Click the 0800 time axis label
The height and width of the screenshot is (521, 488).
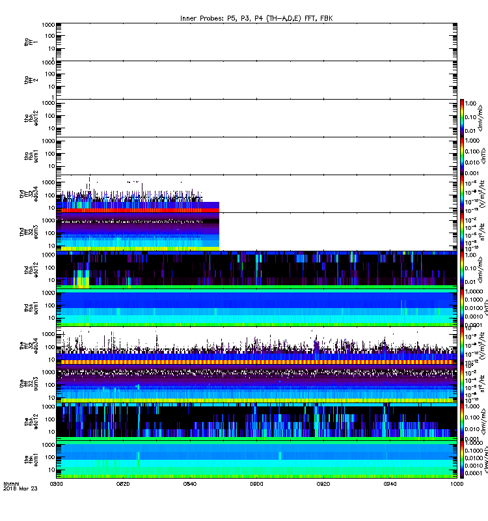pyautogui.click(x=57, y=484)
